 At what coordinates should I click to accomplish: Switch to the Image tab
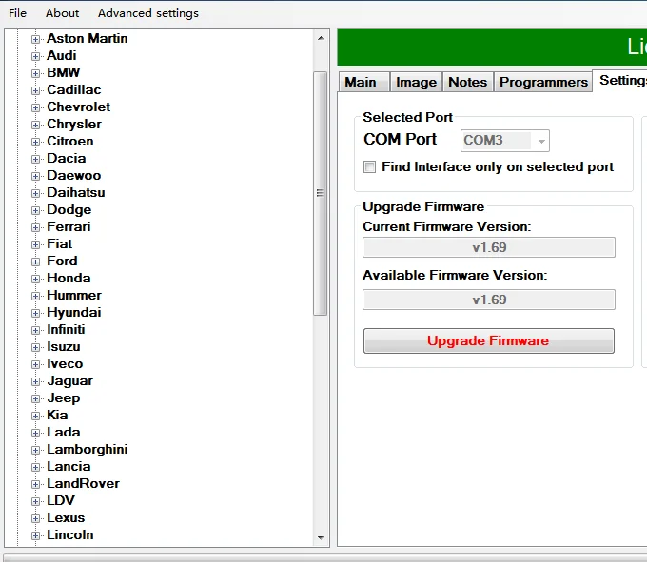pyautogui.click(x=416, y=82)
